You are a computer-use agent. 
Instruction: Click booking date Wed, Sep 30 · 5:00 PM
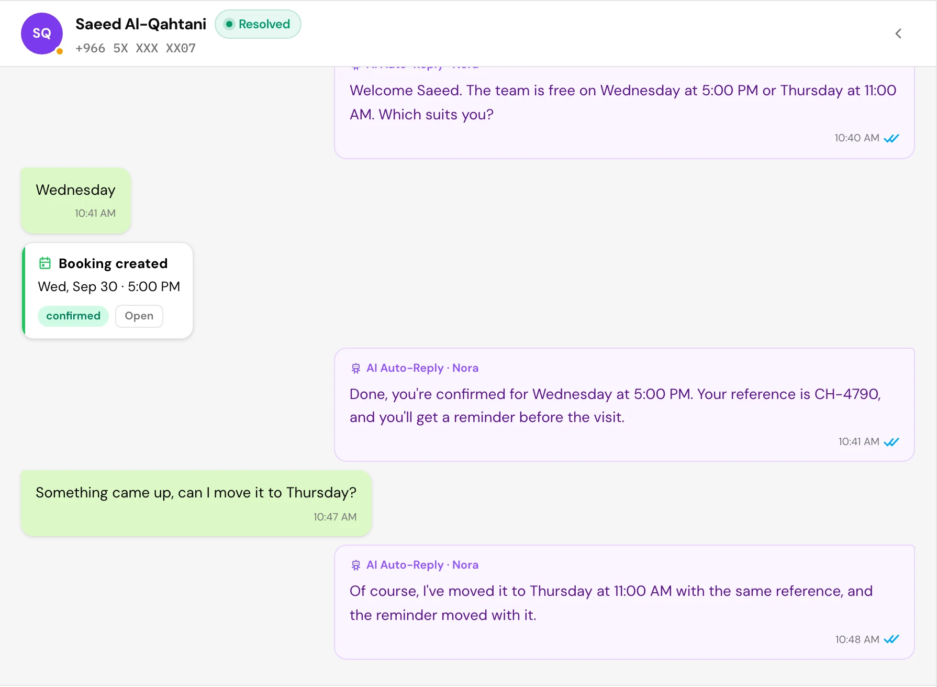(x=109, y=286)
